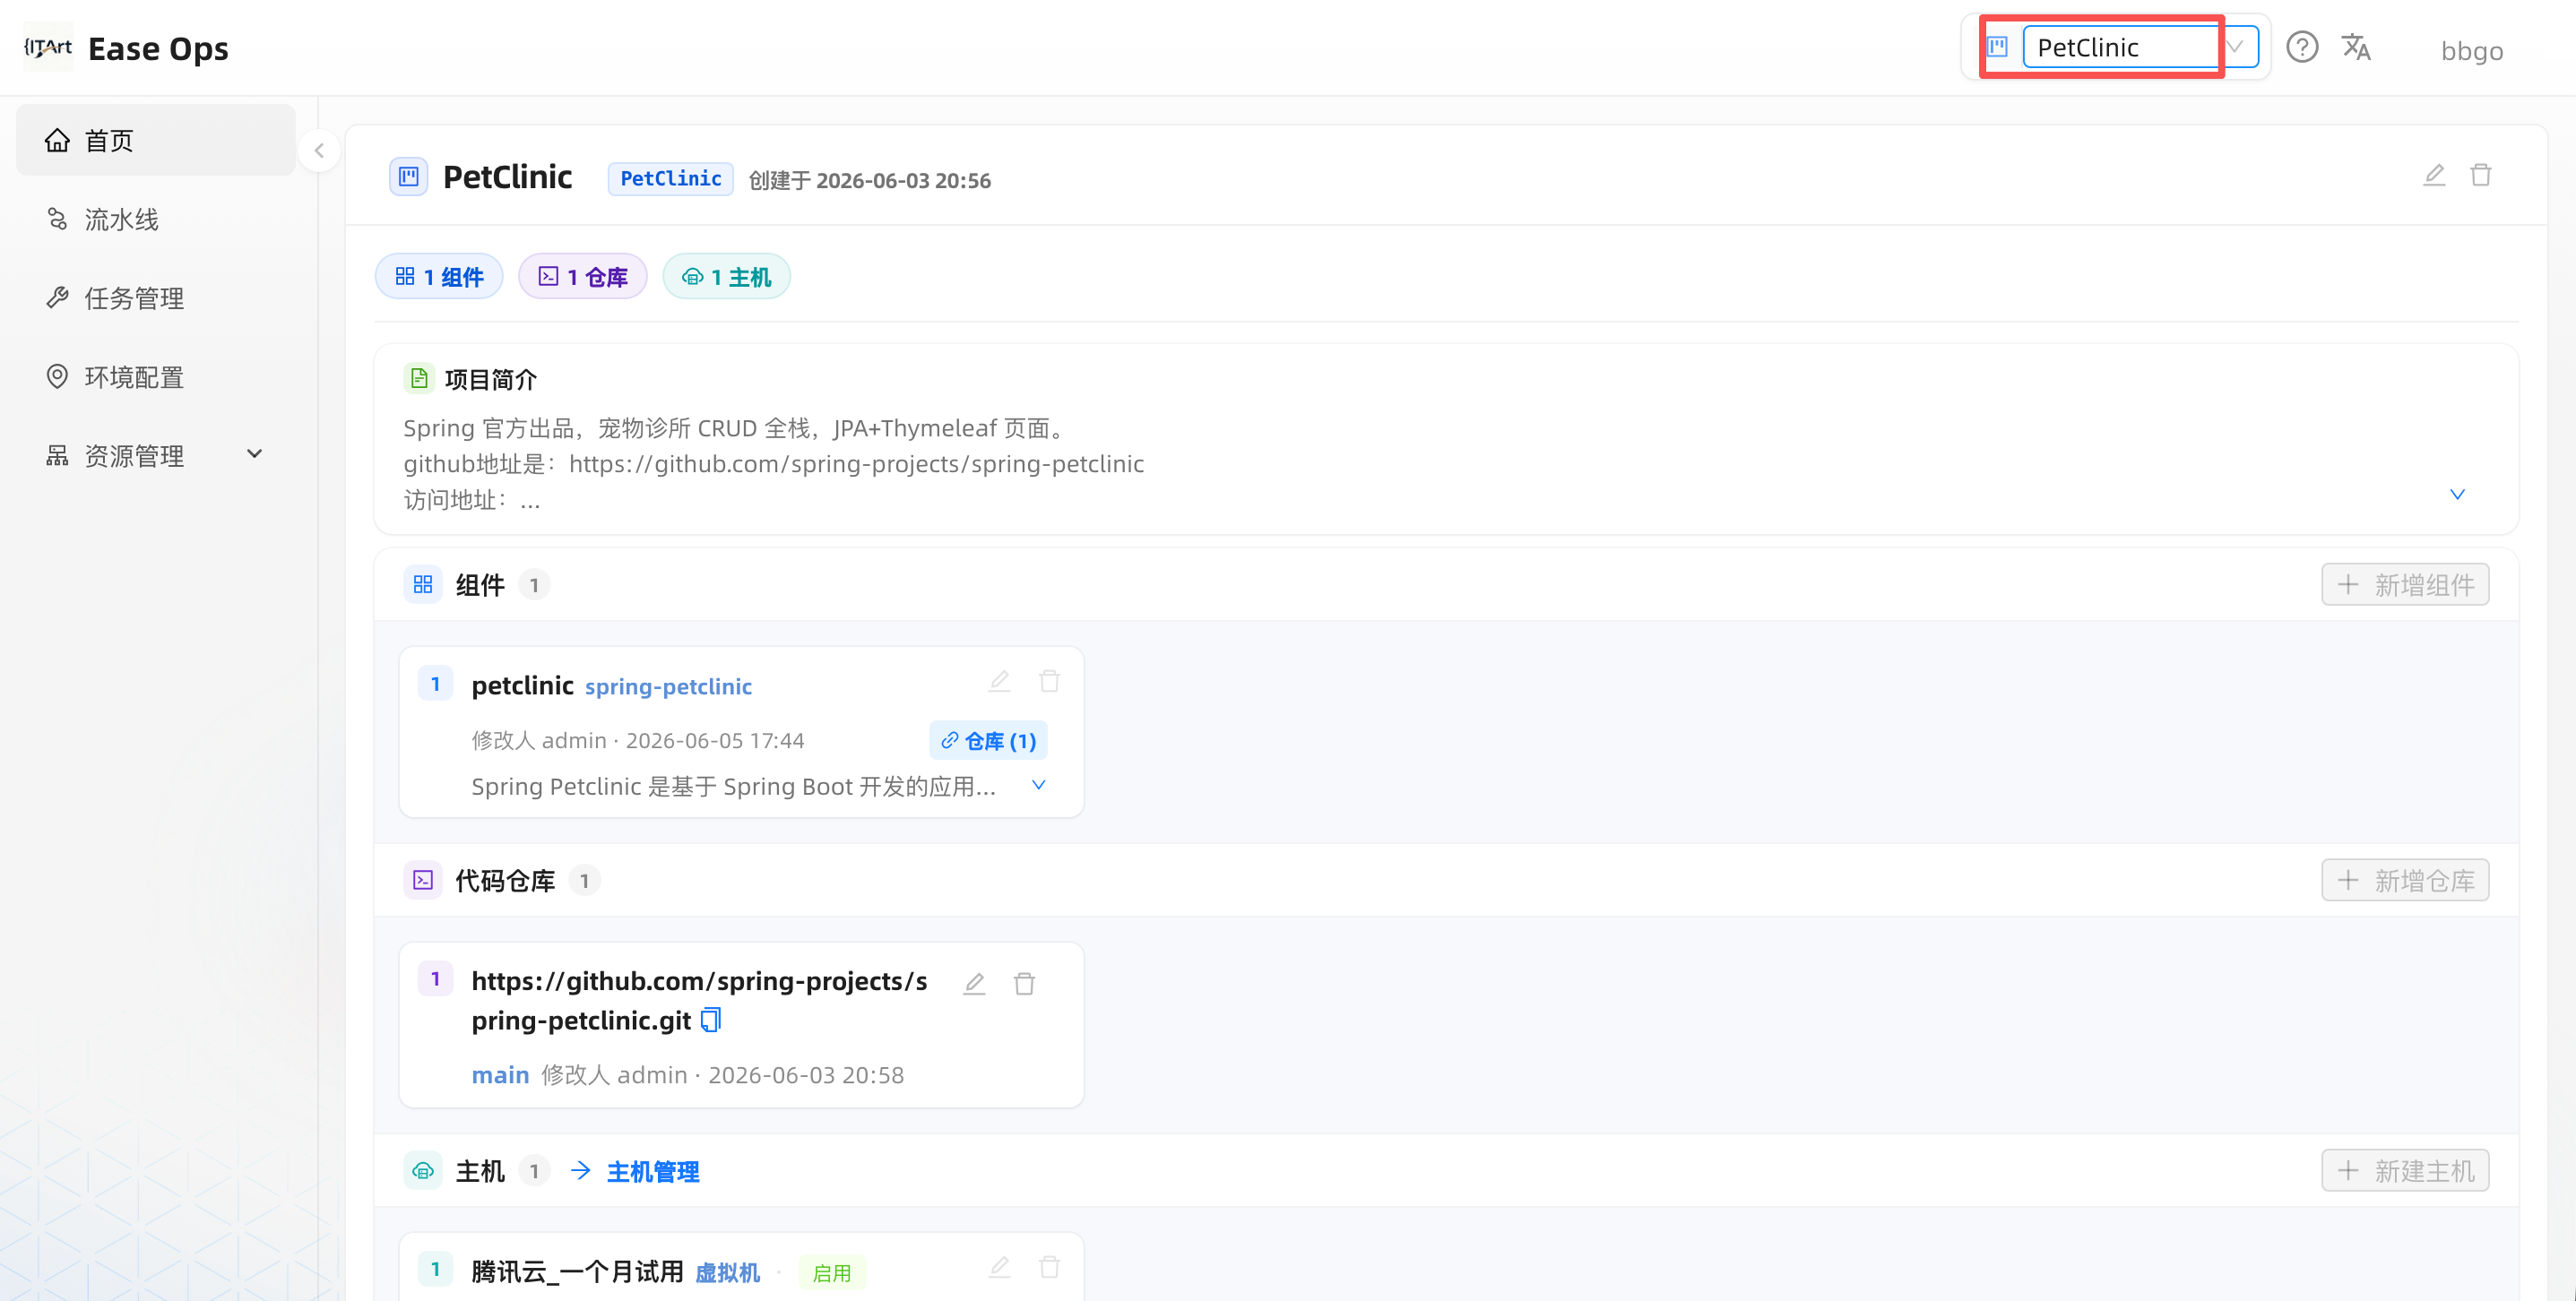Click the help question mark icon

click(2301, 47)
